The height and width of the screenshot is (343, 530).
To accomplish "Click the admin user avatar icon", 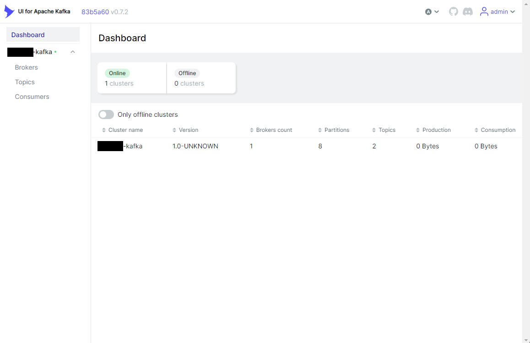I will coord(484,11).
